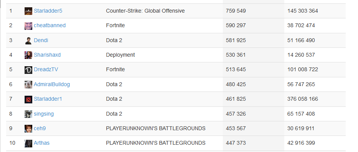Open the Starladder5 channel link
Screen dimensions: 358x152
pos(48,11)
